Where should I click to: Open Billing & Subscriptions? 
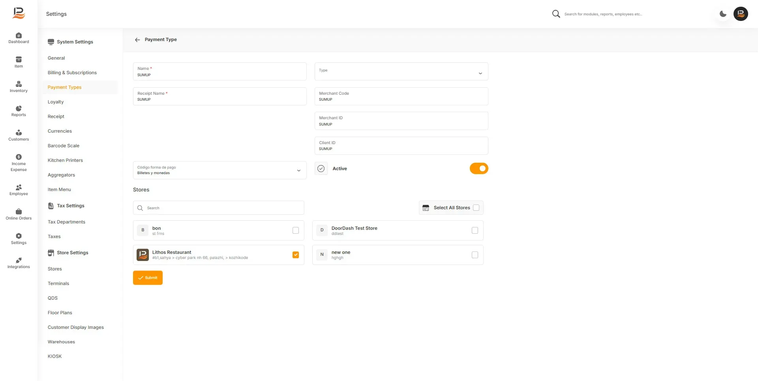coord(72,73)
